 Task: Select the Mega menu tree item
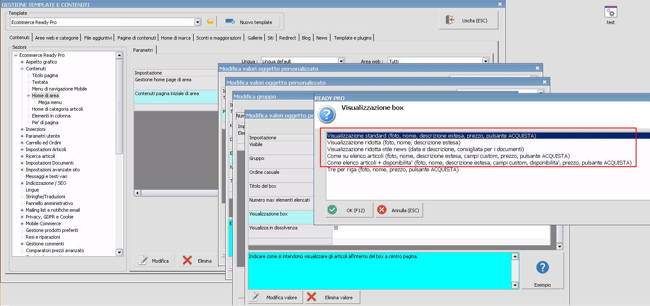pos(50,102)
